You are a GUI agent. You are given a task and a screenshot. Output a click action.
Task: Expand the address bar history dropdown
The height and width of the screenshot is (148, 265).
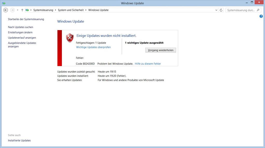coord(216,10)
